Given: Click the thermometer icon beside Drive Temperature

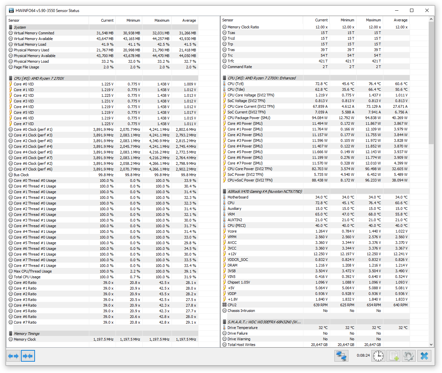Looking at the screenshot, I should point(224,328).
